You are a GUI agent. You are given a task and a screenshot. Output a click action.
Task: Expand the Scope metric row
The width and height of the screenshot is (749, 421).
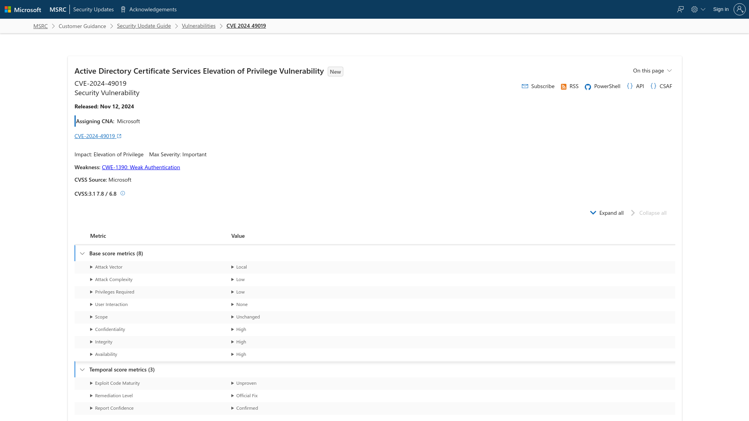pos(91,317)
